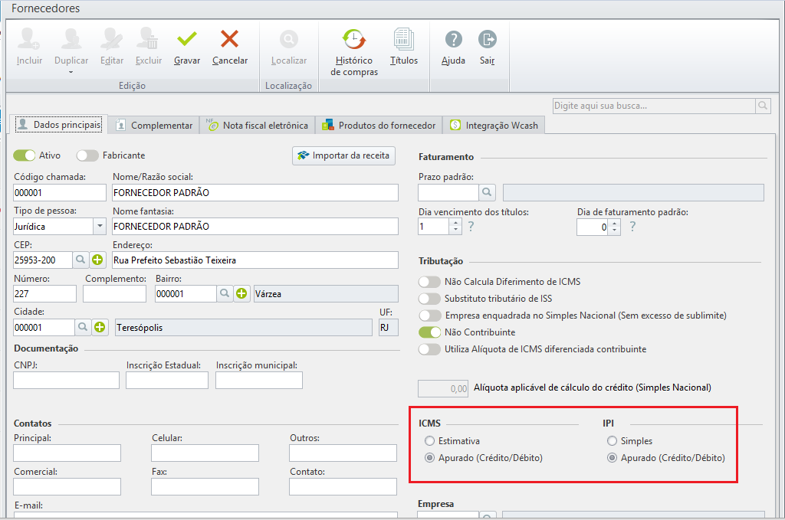Disable the Não Contribuinte toggle

click(x=429, y=332)
